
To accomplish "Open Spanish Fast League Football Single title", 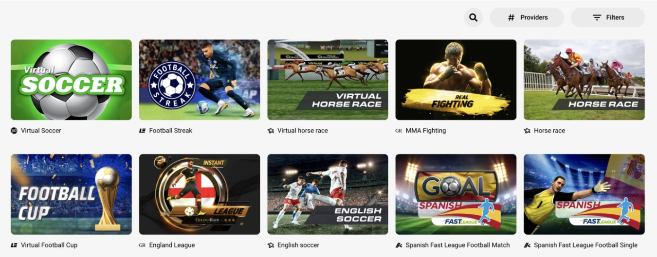I will [x=585, y=245].
